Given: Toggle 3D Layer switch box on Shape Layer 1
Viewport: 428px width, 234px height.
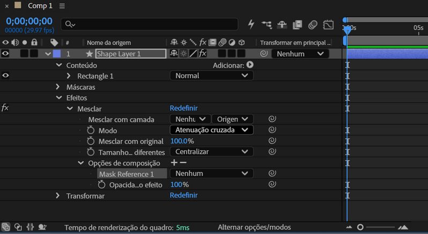Looking at the screenshot, I should (241, 54).
